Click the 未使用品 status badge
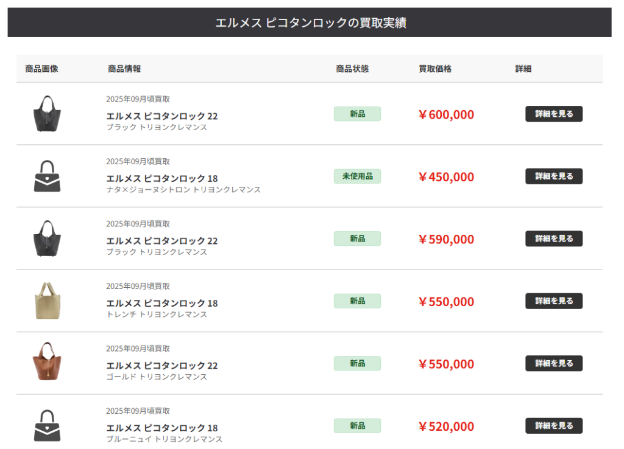Viewport: 624px width, 449px height. pyautogui.click(x=357, y=176)
